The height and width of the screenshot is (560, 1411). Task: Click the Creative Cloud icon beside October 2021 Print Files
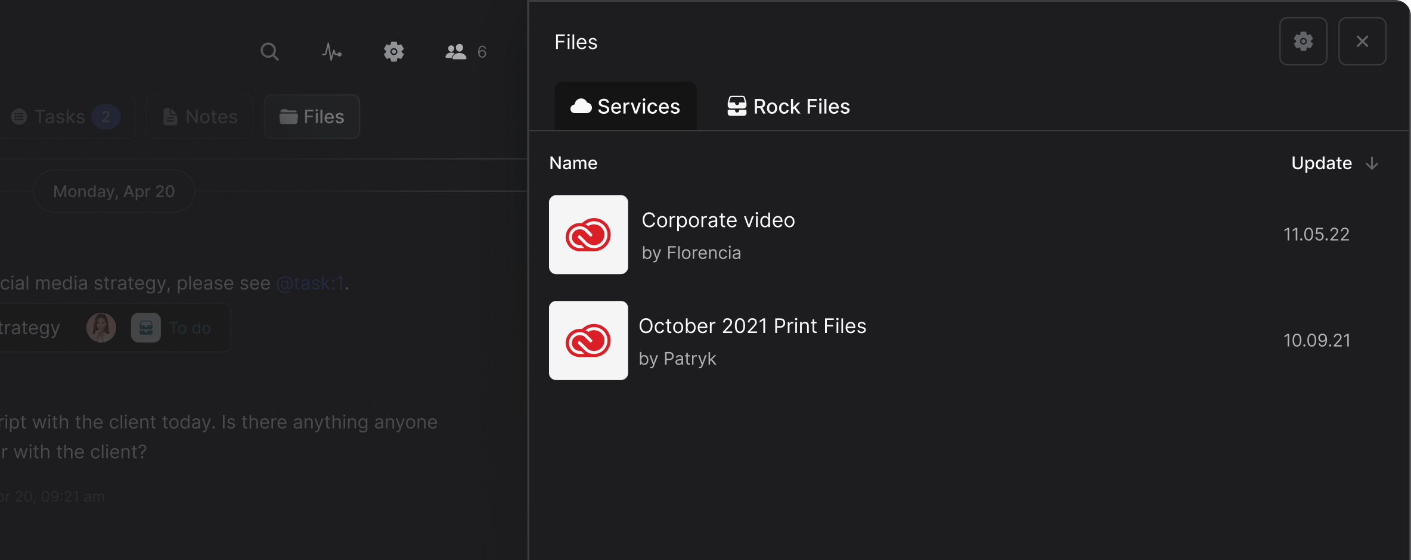tap(588, 340)
